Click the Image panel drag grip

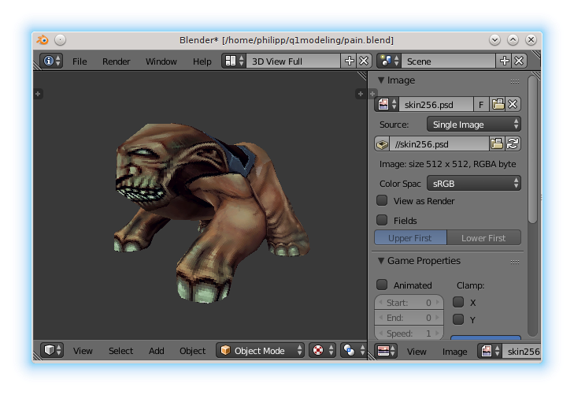click(515, 81)
